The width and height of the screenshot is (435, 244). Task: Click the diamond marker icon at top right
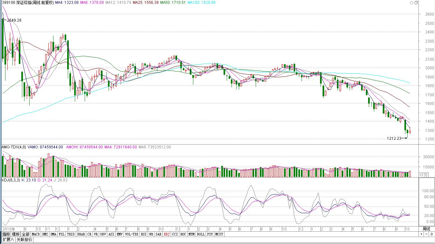(411, 3)
